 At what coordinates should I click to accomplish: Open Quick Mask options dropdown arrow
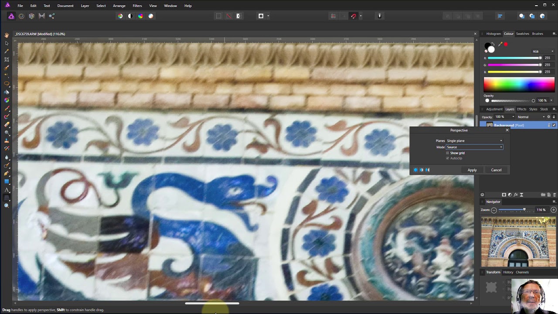pyautogui.click(x=268, y=16)
